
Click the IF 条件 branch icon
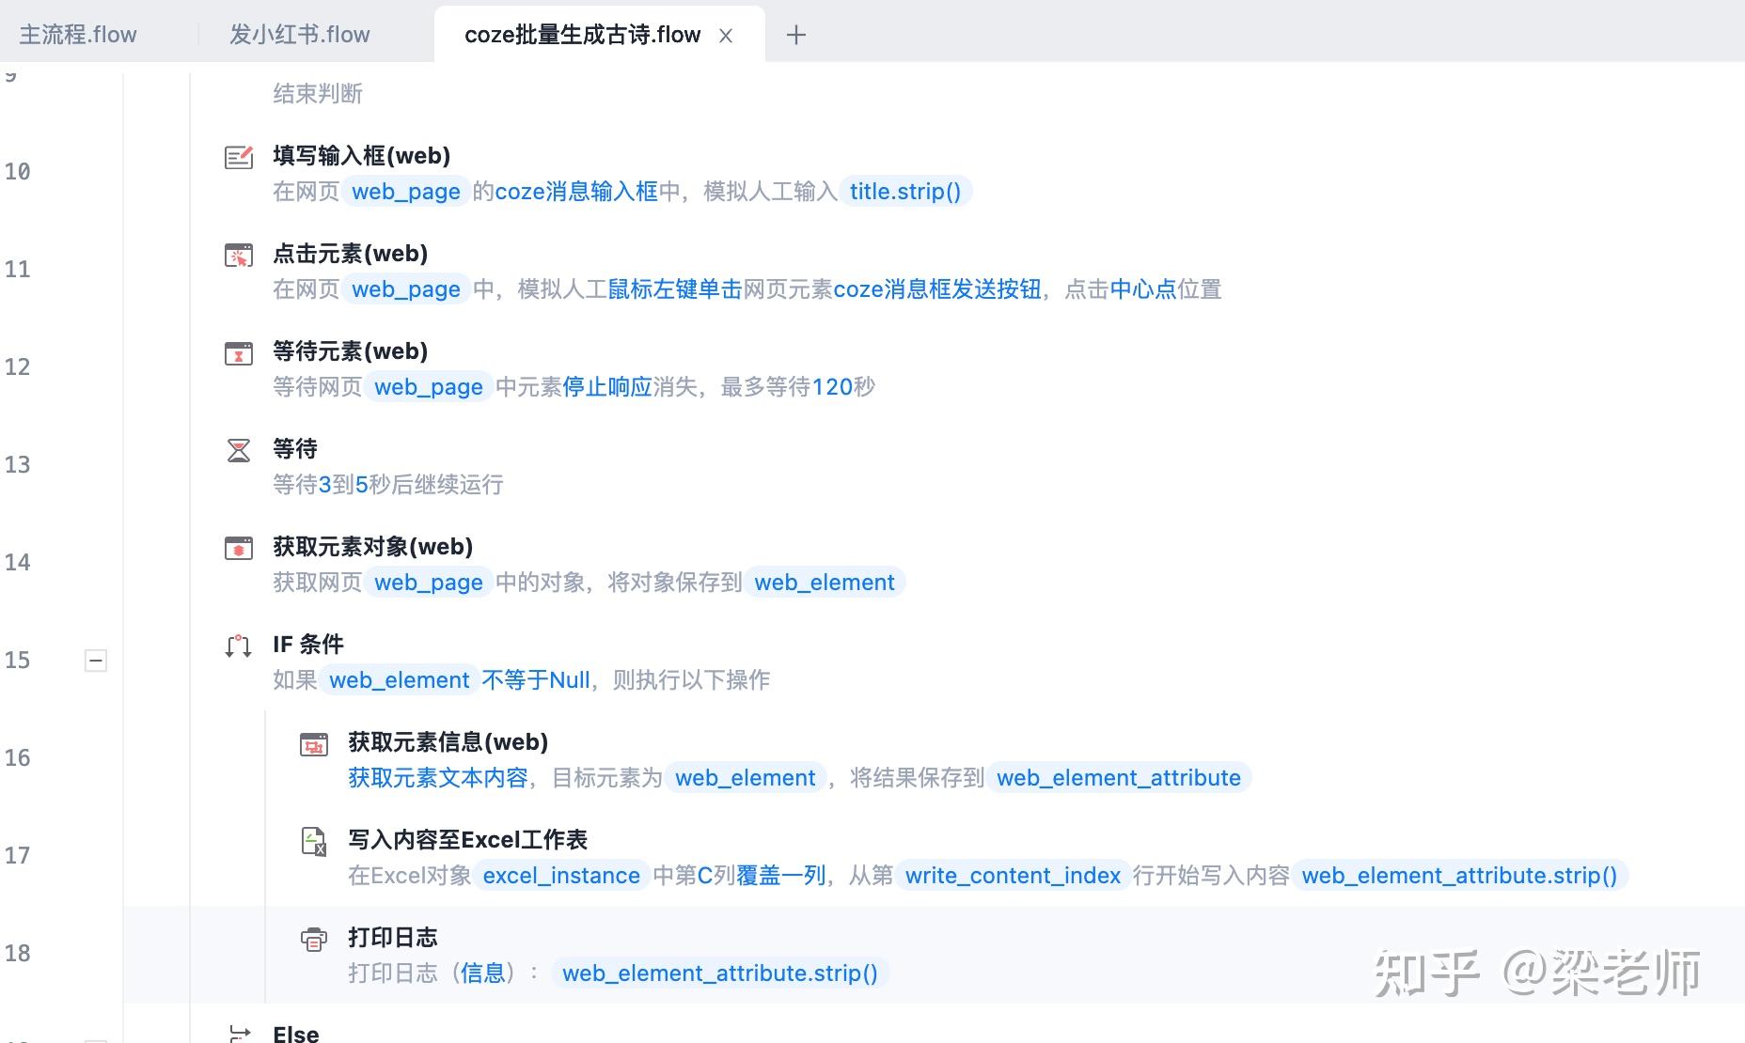(239, 646)
